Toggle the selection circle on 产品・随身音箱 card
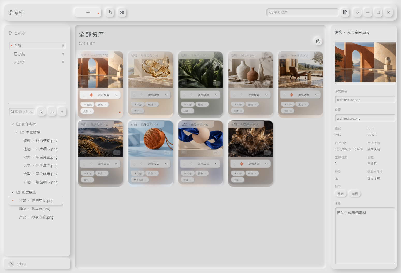401x273 pixels. (134, 164)
